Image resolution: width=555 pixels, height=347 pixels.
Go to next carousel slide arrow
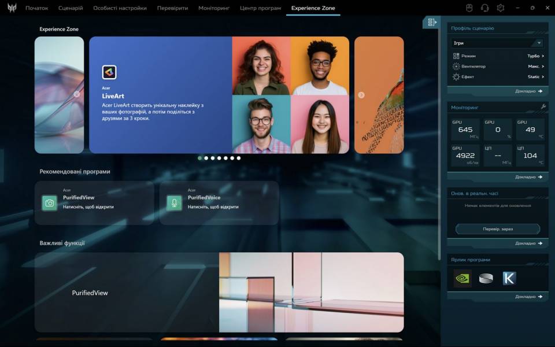click(x=361, y=95)
